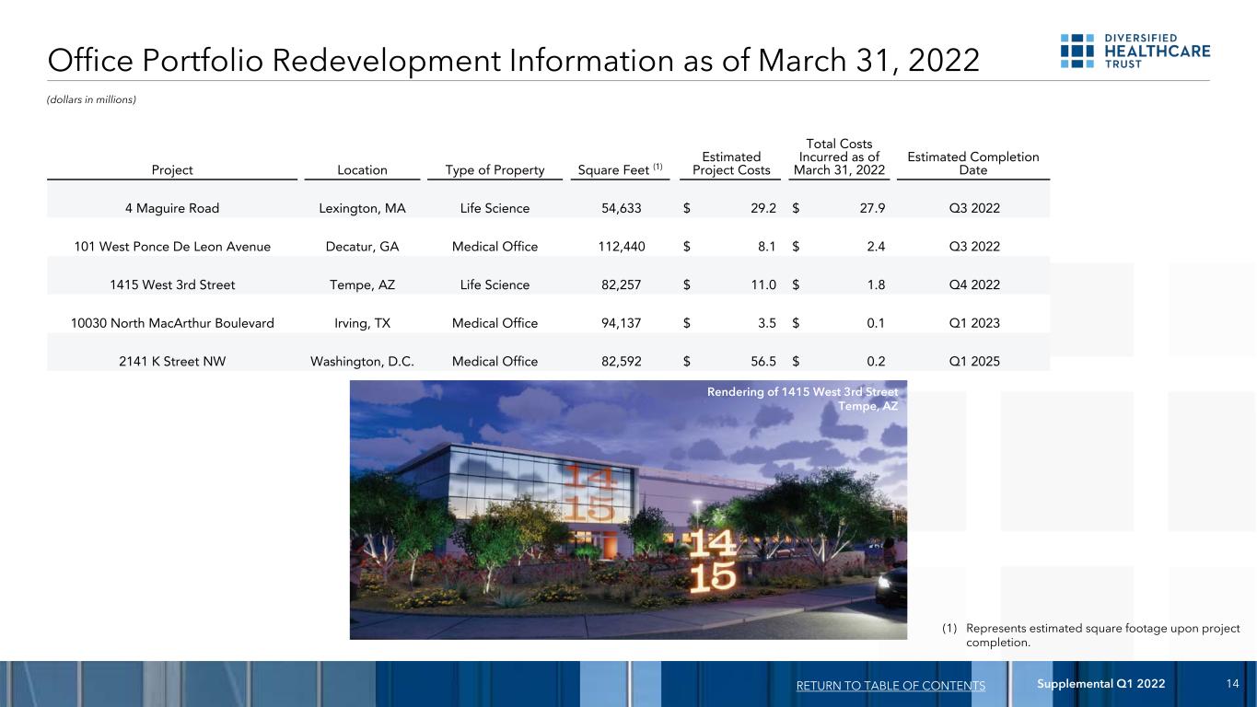Click the 2141 K Street NW project

tap(172, 362)
